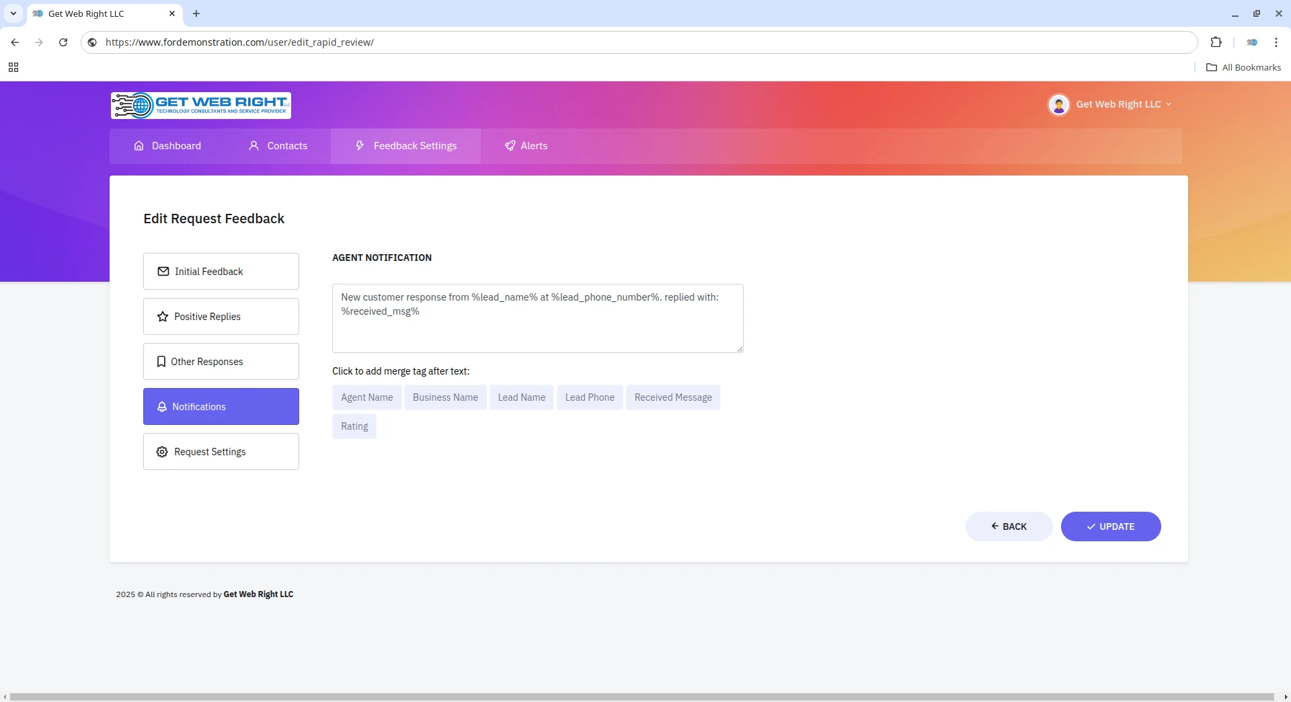Click the gear icon on Request Settings
Viewport: 1291px width, 702px height.
(x=162, y=452)
